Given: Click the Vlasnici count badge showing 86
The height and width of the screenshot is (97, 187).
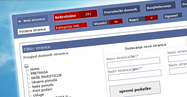Looking at the screenshot, I should [116, 21].
